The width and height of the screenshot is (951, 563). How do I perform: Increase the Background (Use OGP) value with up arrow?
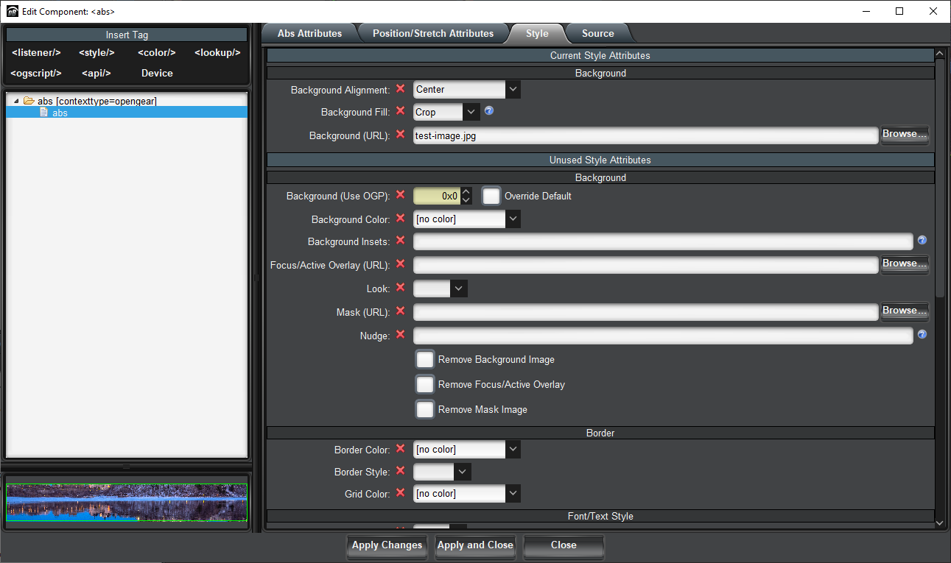pyautogui.click(x=466, y=192)
